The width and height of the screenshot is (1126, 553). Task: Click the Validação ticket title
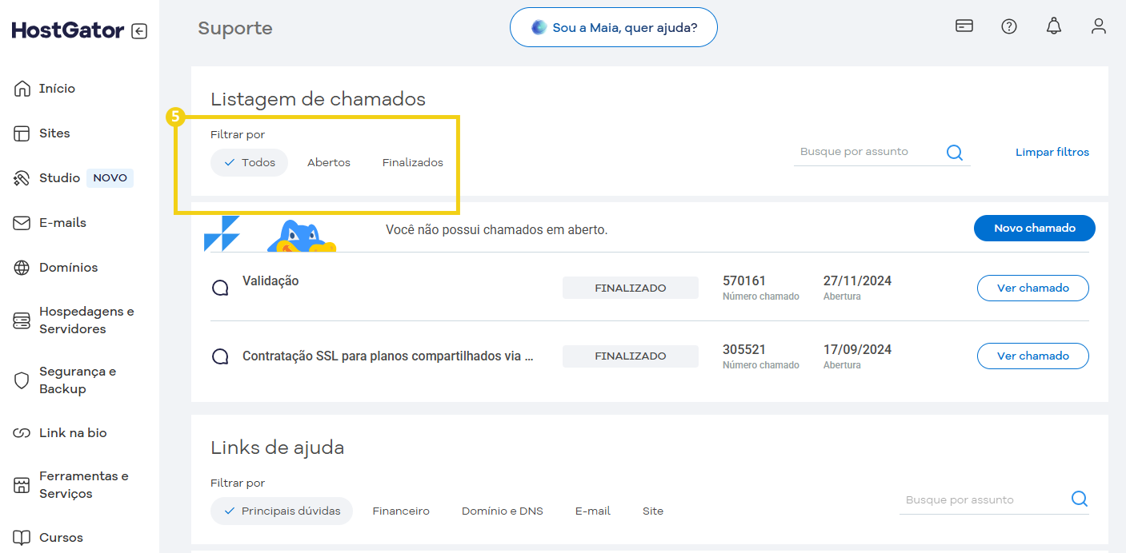click(x=270, y=281)
